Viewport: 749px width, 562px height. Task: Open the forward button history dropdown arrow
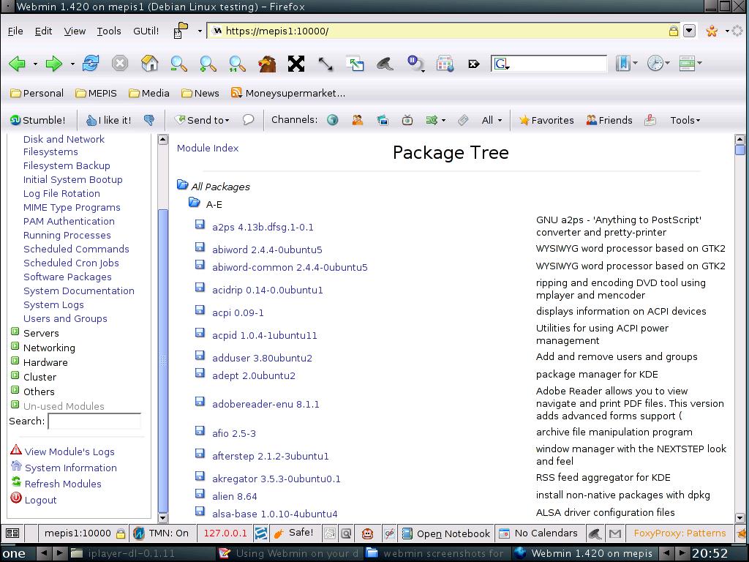point(72,64)
